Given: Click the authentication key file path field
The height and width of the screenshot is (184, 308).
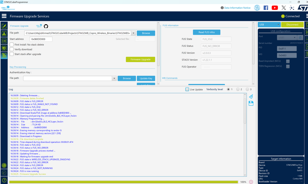Looking at the screenshot, I should click(68, 78).
